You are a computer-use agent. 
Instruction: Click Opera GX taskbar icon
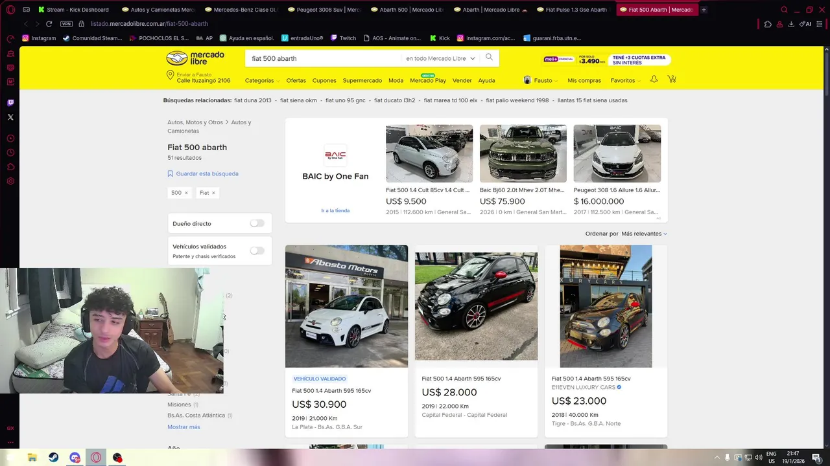point(96,458)
